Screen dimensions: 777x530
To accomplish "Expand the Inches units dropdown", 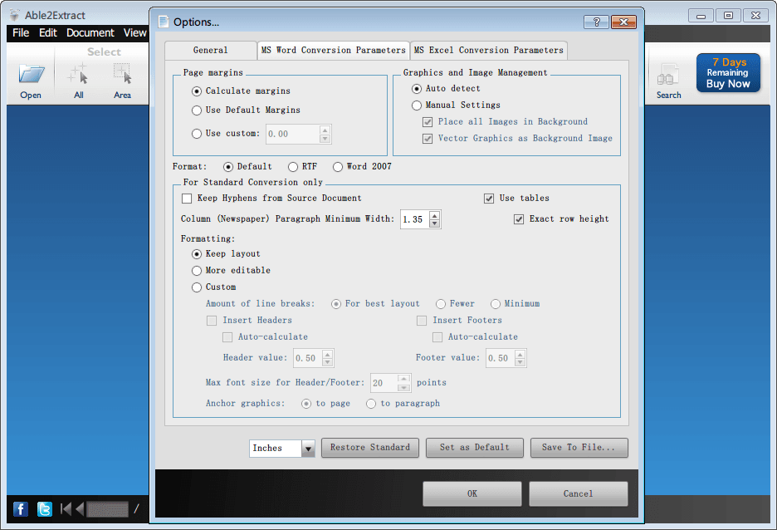I will [x=308, y=449].
